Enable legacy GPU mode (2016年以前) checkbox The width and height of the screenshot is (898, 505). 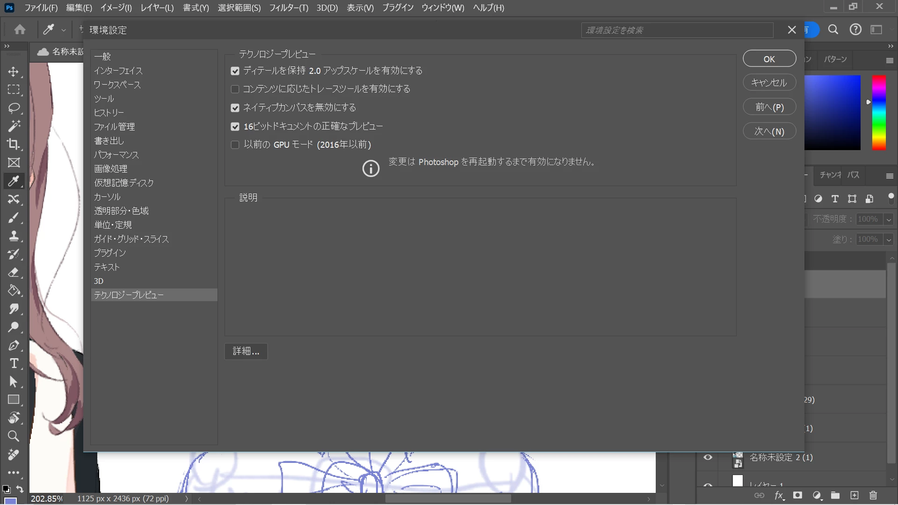(235, 145)
